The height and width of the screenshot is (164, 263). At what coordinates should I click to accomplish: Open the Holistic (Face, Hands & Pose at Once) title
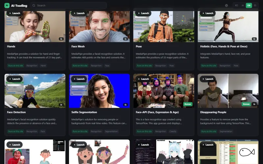point(224,46)
